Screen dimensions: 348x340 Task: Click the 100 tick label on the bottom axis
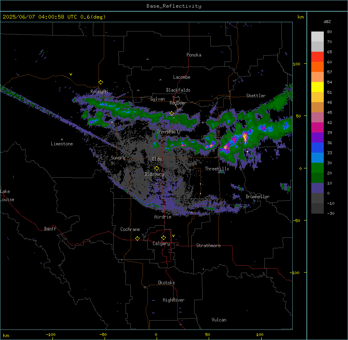tap(260, 334)
